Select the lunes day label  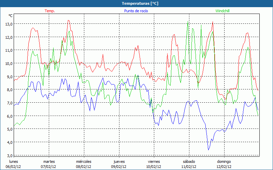click(14, 161)
